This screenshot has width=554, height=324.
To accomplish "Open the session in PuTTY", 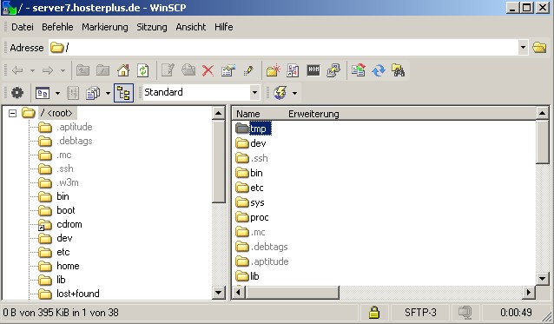I will click(333, 70).
